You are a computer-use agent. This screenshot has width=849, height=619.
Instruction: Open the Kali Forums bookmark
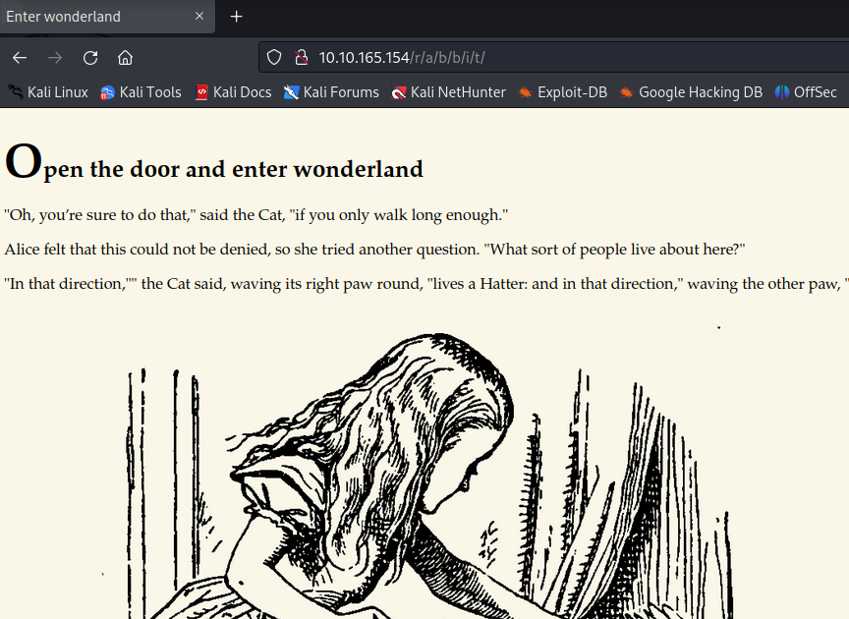pos(331,92)
